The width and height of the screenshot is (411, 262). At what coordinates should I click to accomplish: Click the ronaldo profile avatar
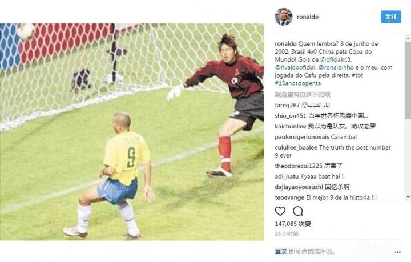pyautogui.click(x=283, y=17)
